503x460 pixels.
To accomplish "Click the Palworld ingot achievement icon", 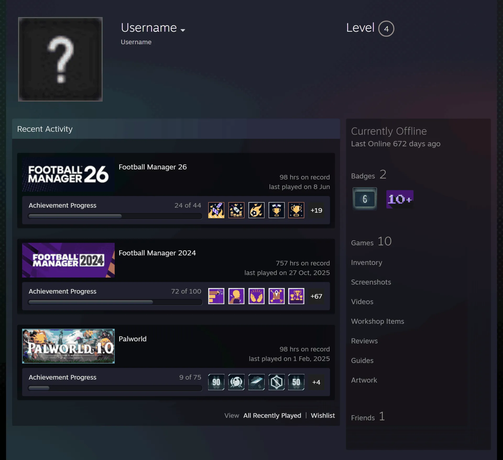I will coord(256,382).
